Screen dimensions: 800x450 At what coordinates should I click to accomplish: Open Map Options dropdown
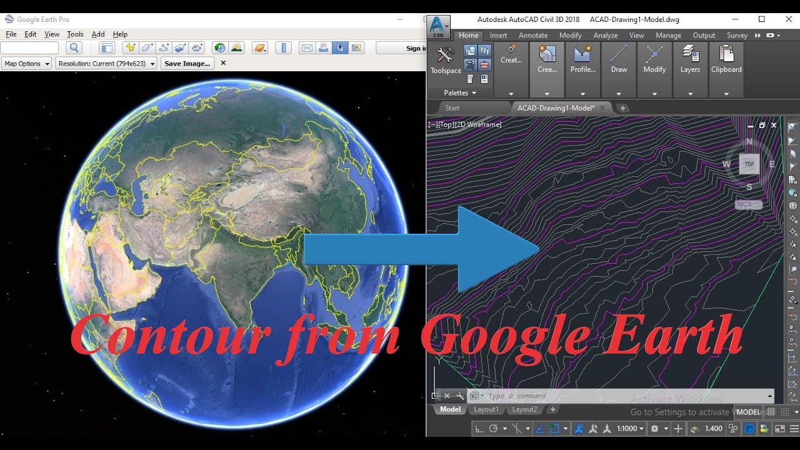tap(26, 64)
